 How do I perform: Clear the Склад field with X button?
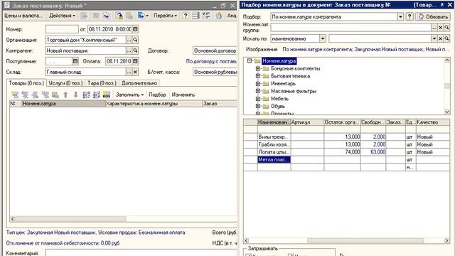[x=135, y=72]
